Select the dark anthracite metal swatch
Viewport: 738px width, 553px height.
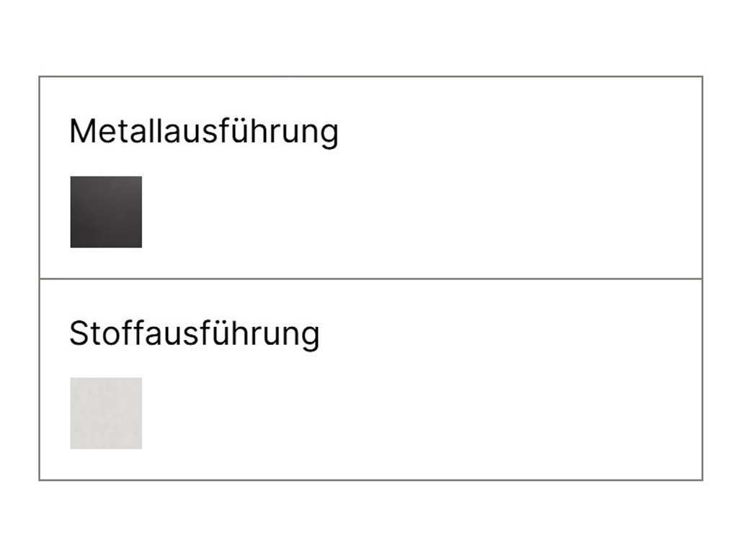click(106, 212)
